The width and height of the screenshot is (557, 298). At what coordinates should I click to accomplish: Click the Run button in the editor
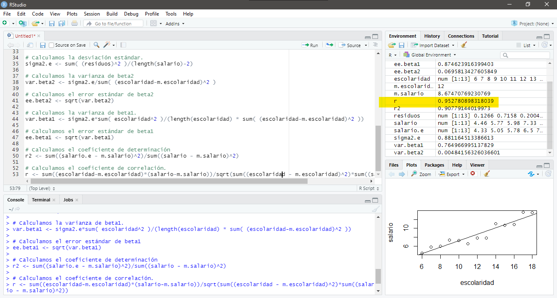pos(310,45)
